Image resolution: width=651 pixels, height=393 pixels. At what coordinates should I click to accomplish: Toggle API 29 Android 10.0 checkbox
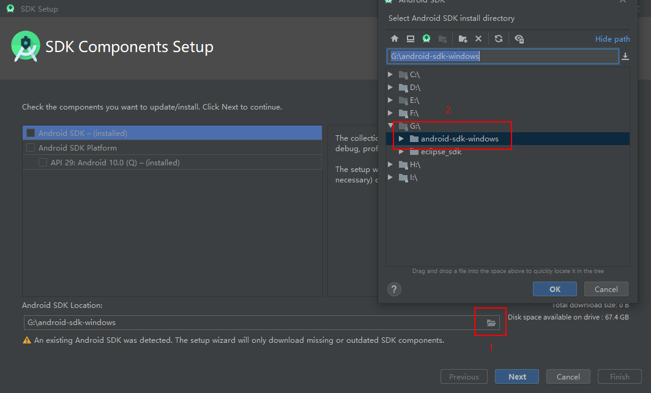point(43,162)
